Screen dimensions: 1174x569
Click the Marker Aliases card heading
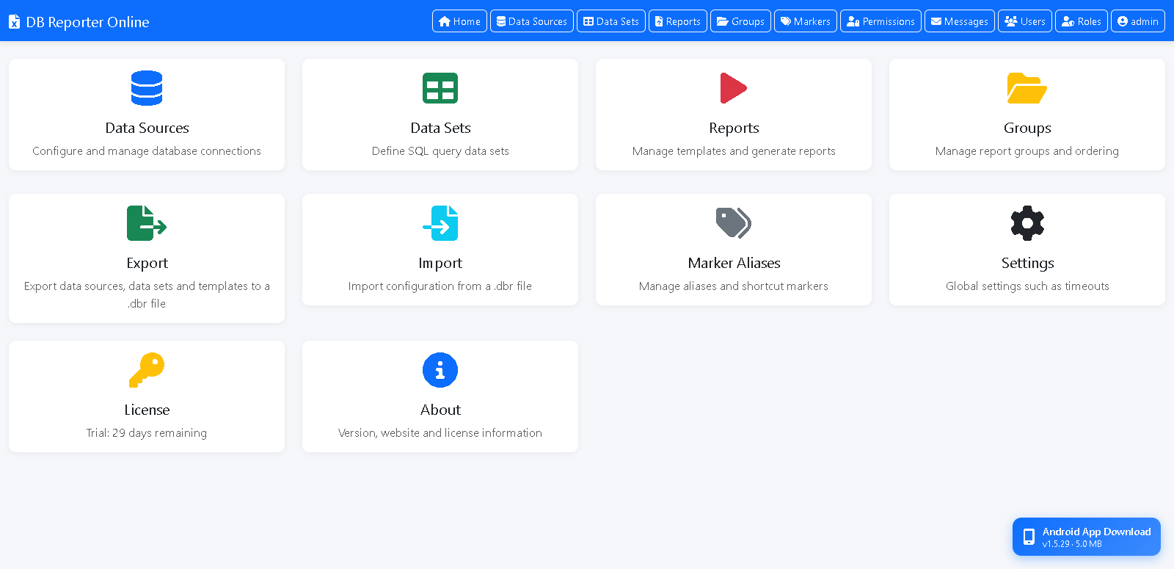734,263
